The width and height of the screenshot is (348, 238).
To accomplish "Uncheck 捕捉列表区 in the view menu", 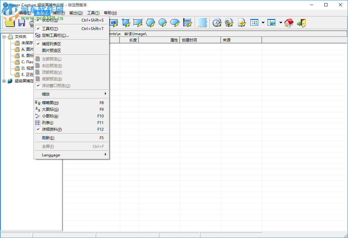I will click(x=52, y=44).
